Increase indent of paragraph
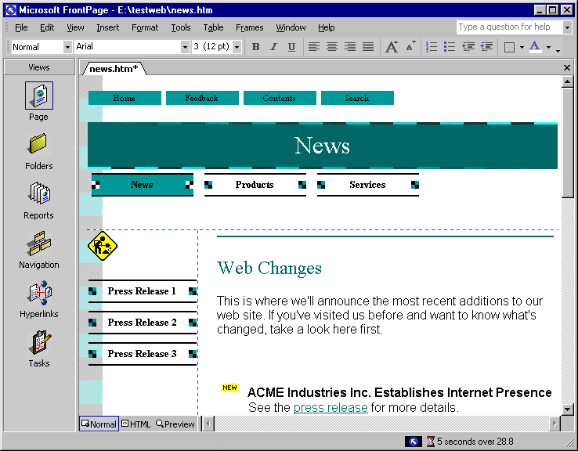578x451 pixels. 486,47
